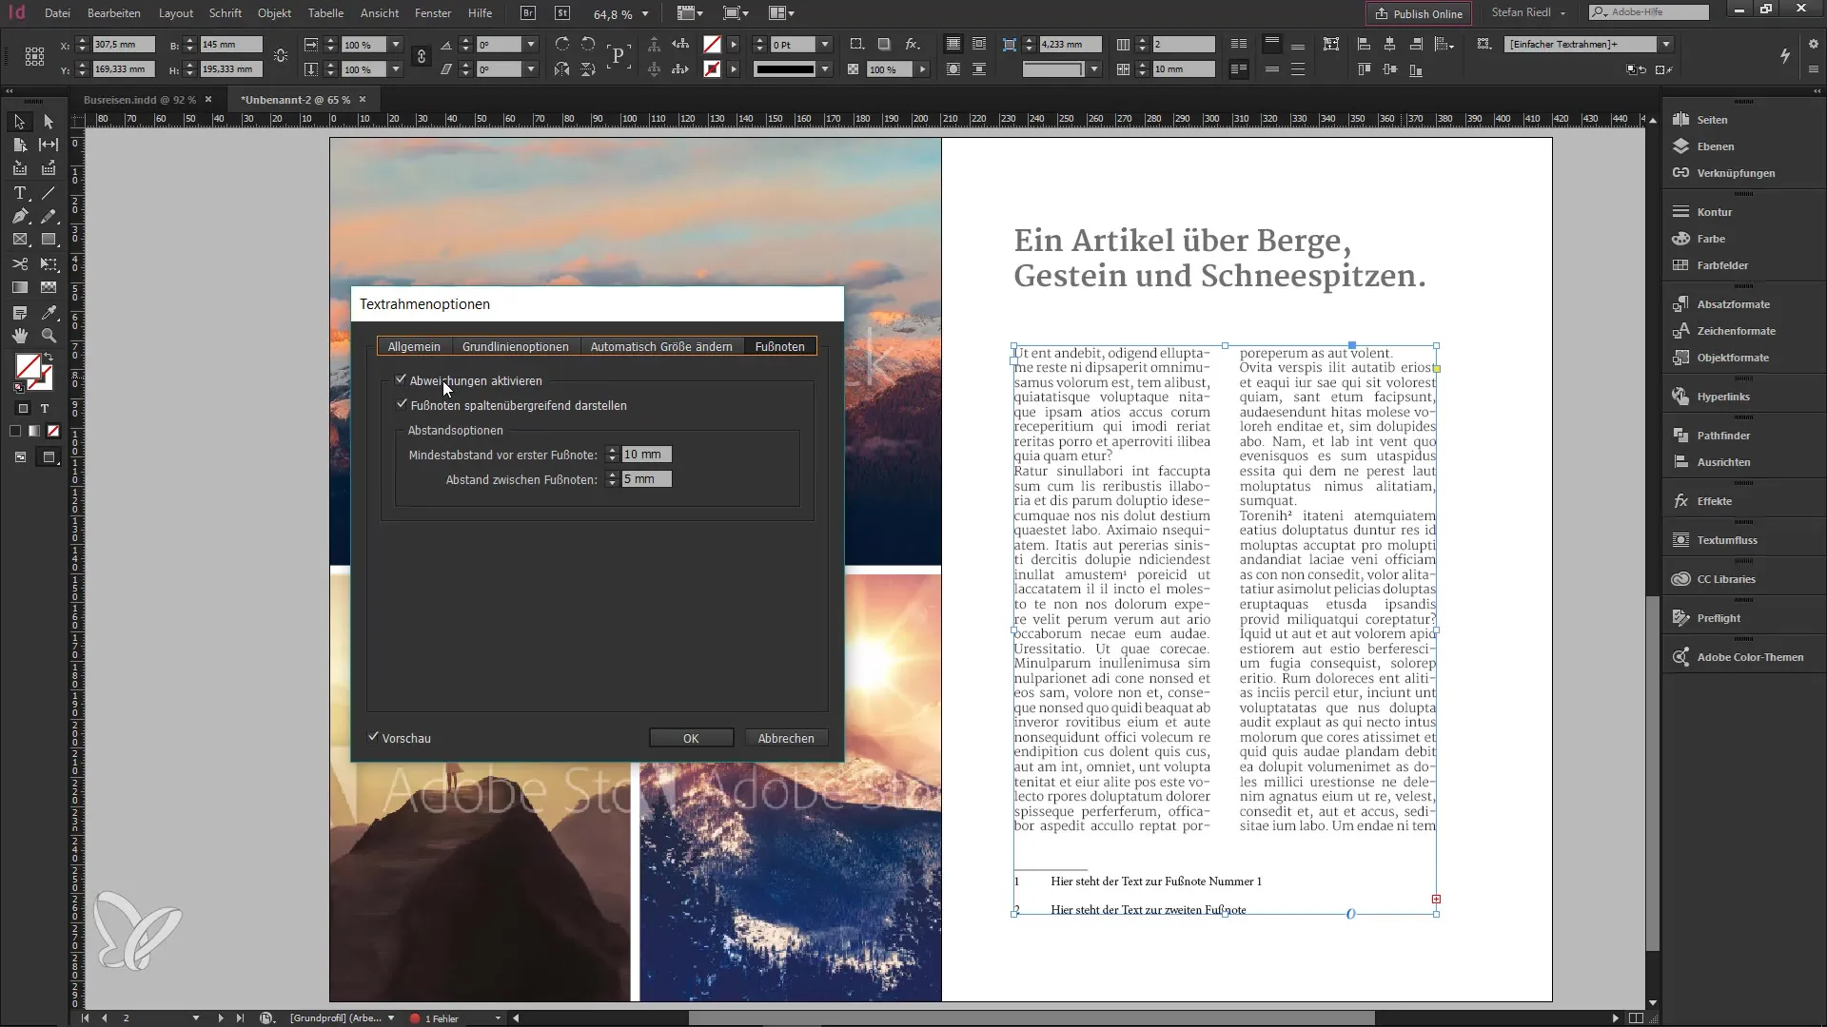Screen dimensions: 1827x1027
Task: Go to the next page arrow
Action: click(x=220, y=1018)
